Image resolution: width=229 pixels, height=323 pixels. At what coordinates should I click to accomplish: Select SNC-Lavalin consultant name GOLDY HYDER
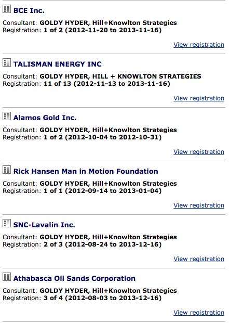(64, 237)
